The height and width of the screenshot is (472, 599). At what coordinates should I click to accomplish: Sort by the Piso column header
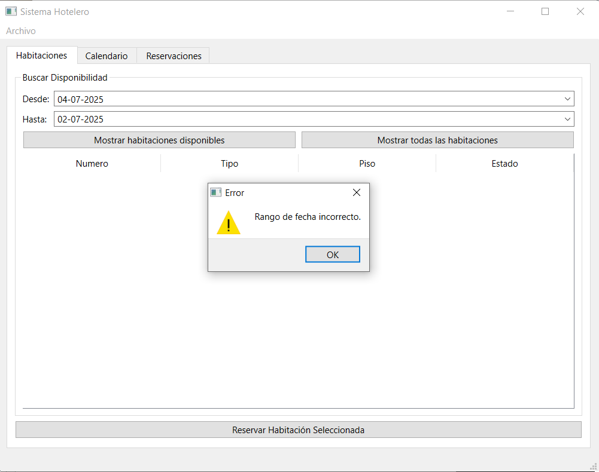point(367,163)
